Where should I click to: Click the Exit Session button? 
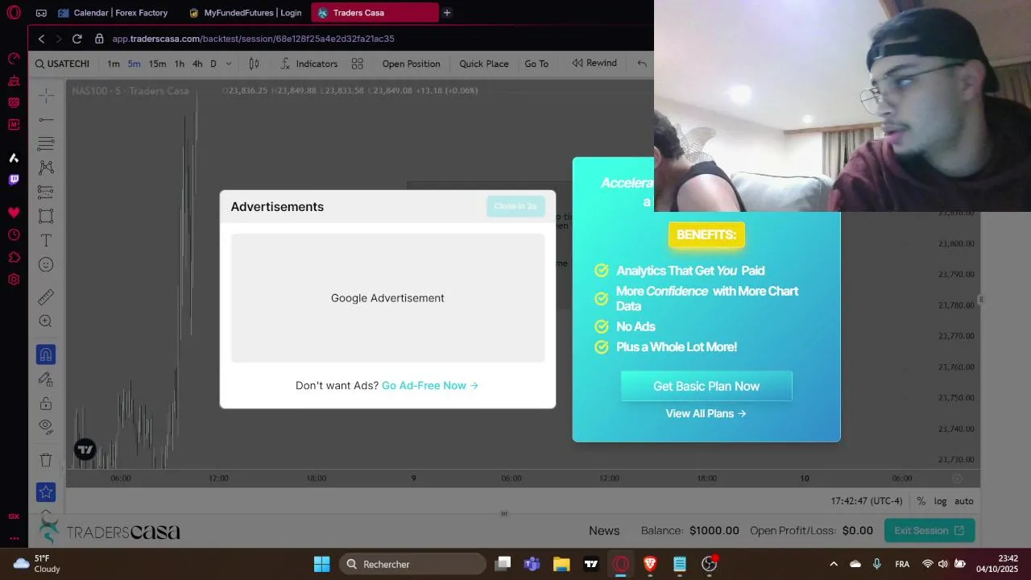click(930, 530)
